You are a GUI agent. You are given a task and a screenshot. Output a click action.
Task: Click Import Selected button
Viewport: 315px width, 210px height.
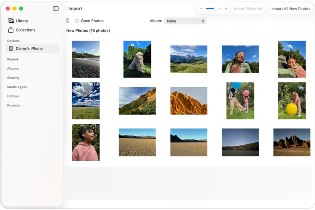click(248, 9)
